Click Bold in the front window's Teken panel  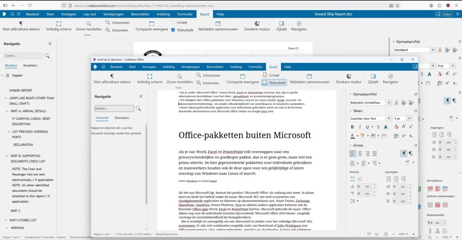(x=353, y=127)
